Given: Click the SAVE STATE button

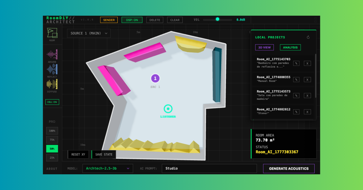Looking at the screenshot, I should click(x=104, y=154).
